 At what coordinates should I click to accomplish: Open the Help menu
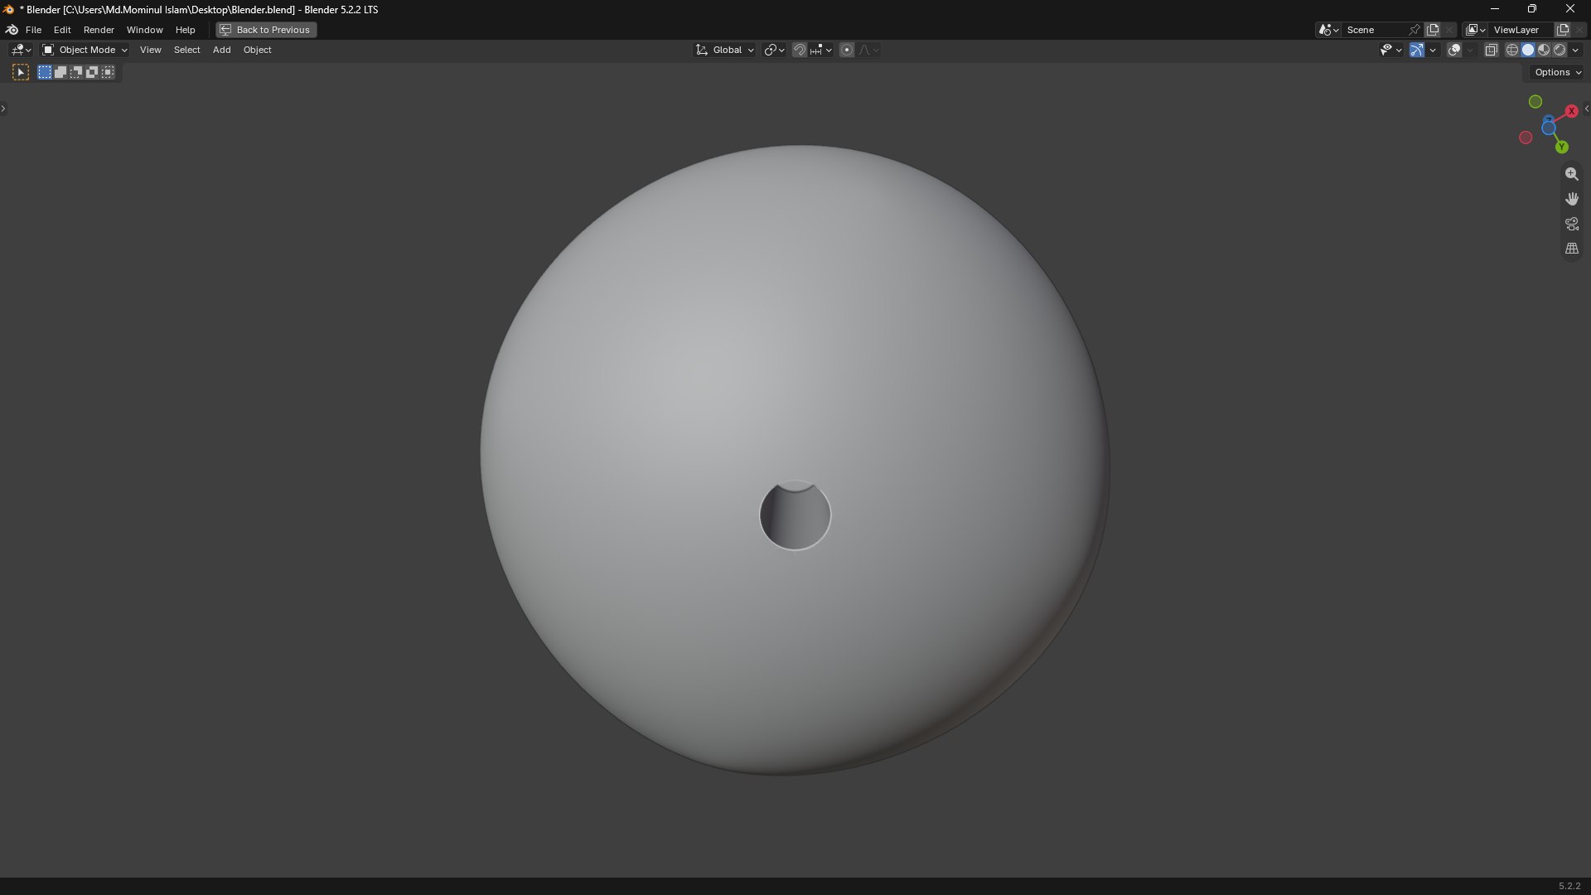(x=185, y=30)
